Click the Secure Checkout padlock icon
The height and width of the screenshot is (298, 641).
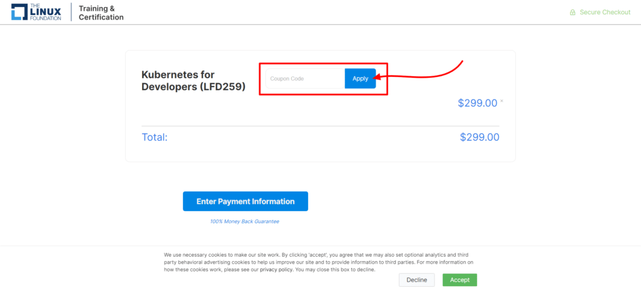(573, 13)
